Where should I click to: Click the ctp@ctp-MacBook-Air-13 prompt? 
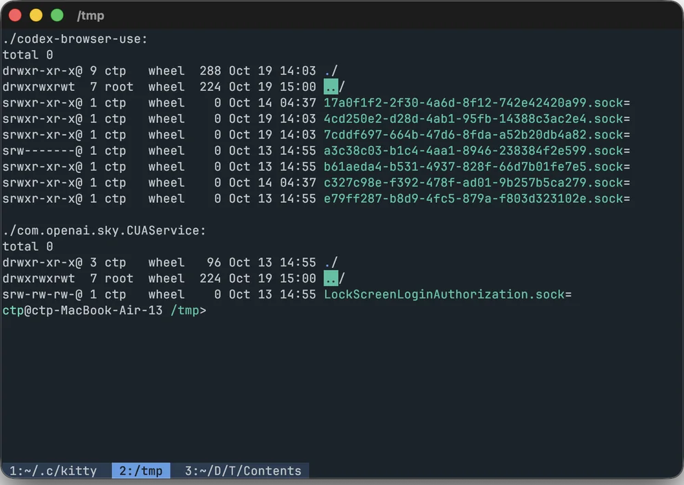click(83, 310)
